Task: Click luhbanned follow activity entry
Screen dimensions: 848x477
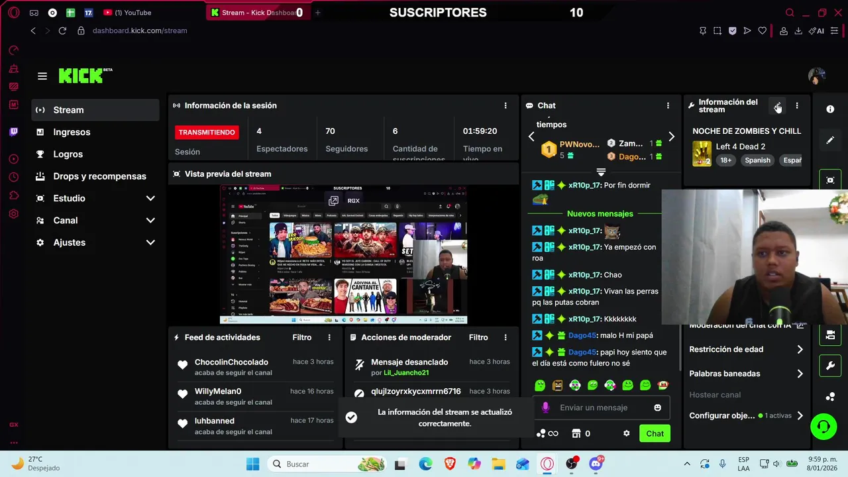Action: point(255,425)
